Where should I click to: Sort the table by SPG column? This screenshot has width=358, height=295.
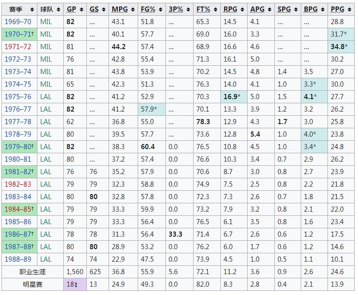tap(295, 9)
